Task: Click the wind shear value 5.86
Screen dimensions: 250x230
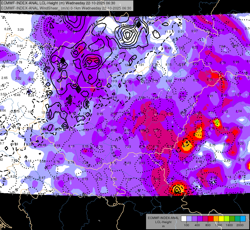Action: coord(236,62)
